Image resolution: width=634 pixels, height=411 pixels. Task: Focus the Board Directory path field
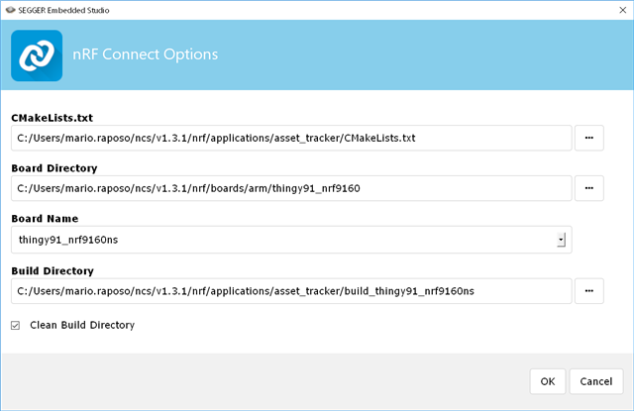[291, 188]
